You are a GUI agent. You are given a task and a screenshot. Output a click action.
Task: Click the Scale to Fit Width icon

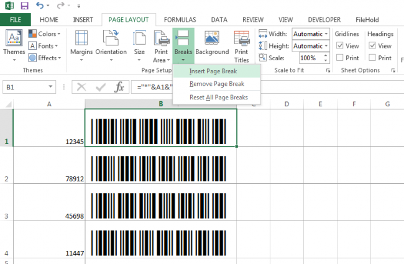click(x=263, y=34)
